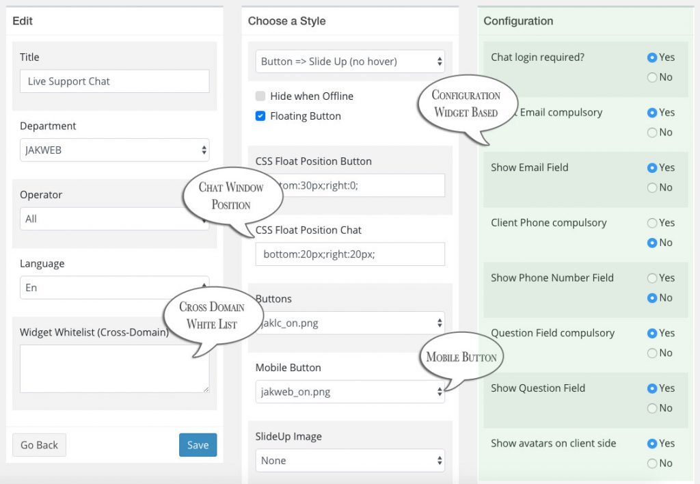Screen dimensions: 700x484
Task: Open the SlideUp Image dropdown
Action: click(350, 461)
